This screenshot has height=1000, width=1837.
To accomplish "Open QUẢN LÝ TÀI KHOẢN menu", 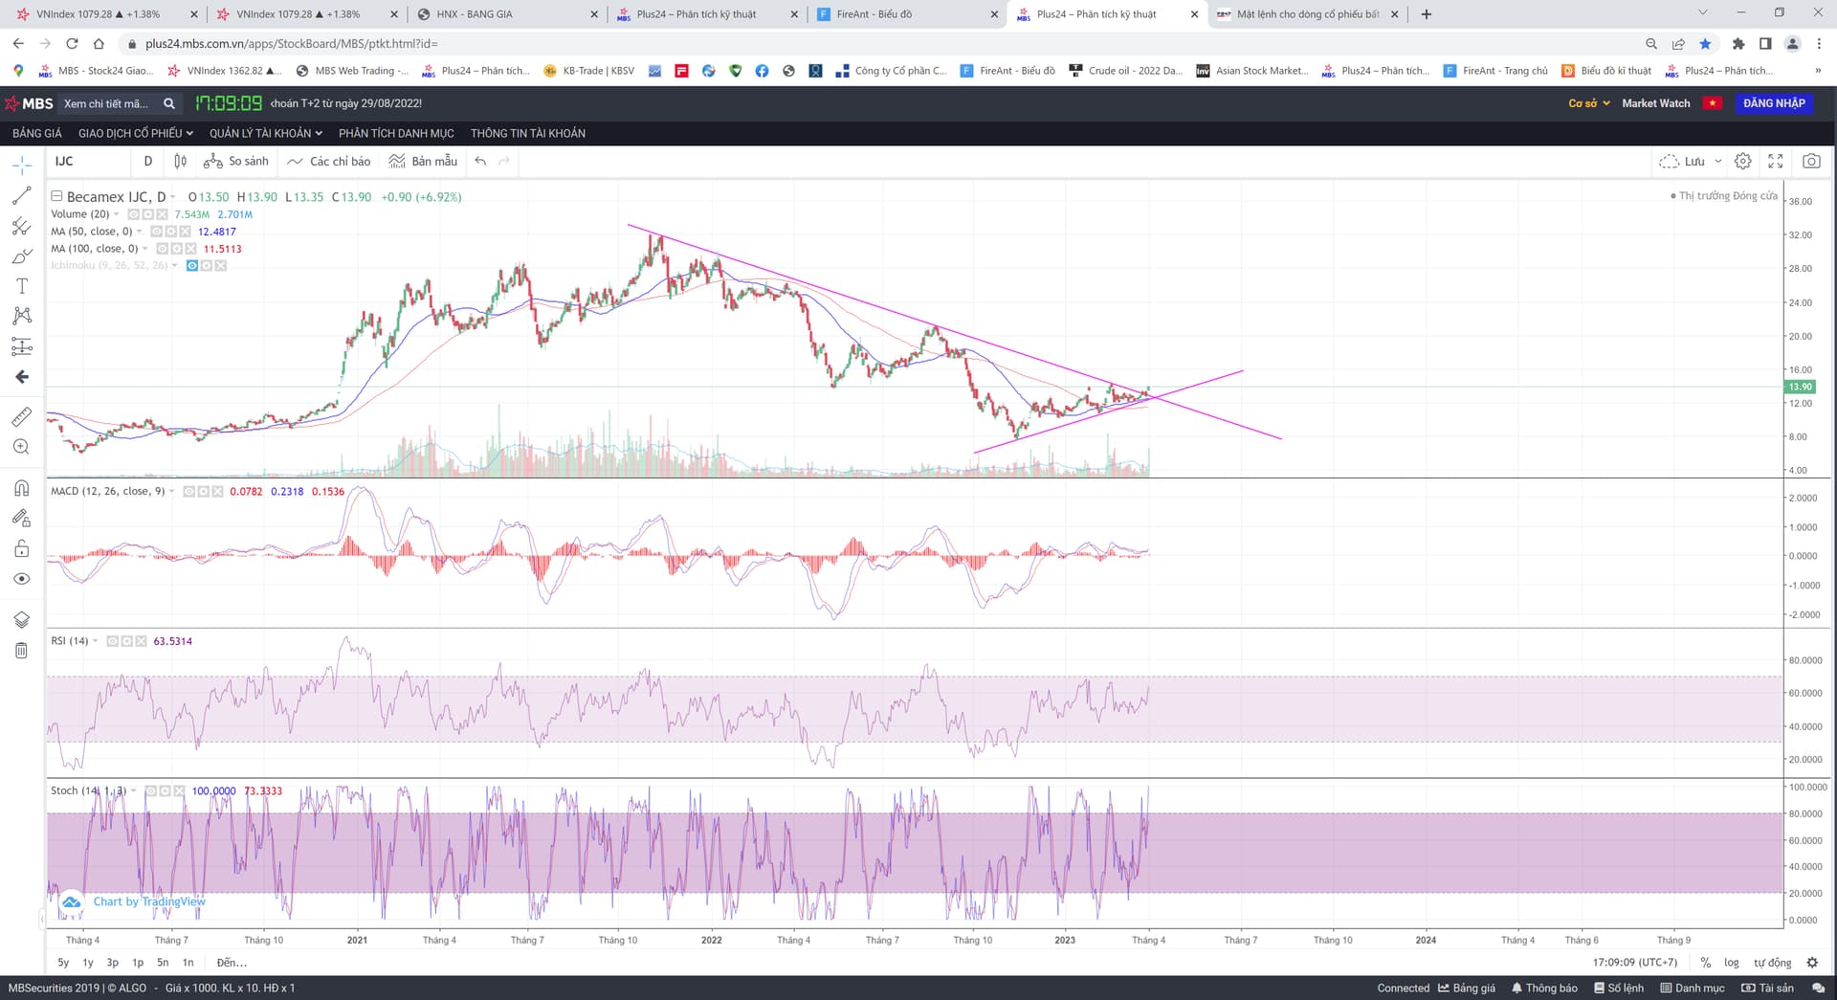I will tap(266, 133).
